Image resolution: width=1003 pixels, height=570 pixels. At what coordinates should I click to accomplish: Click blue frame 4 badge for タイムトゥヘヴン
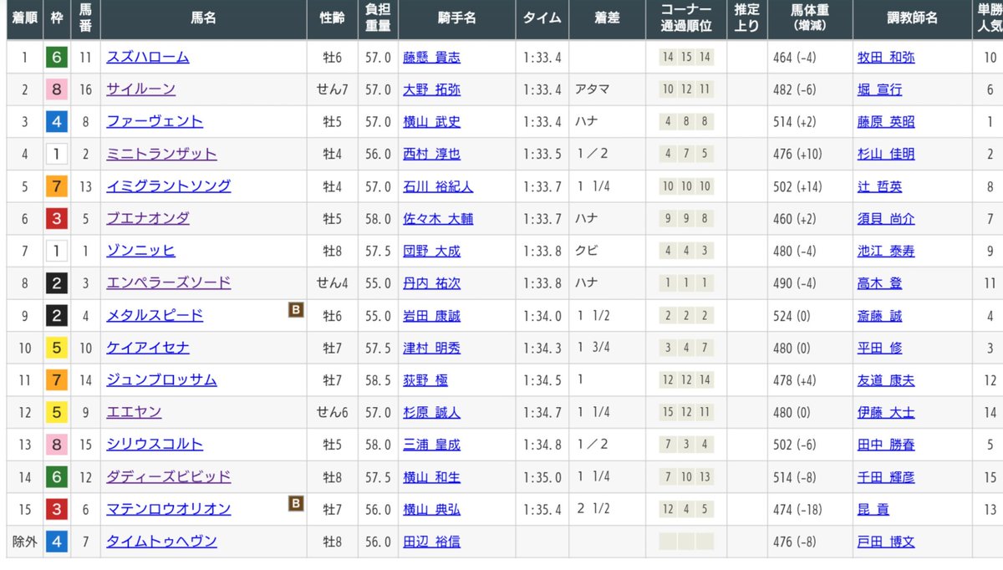(56, 542)
